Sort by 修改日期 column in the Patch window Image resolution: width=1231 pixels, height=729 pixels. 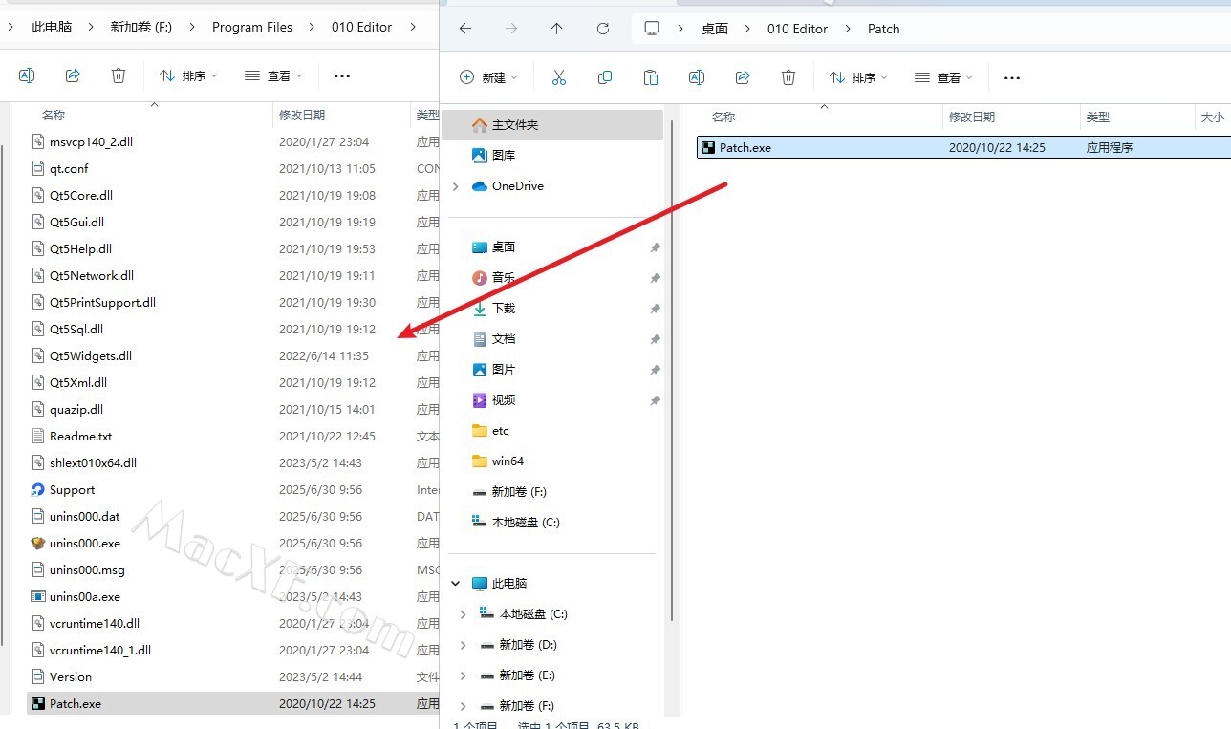972,117
